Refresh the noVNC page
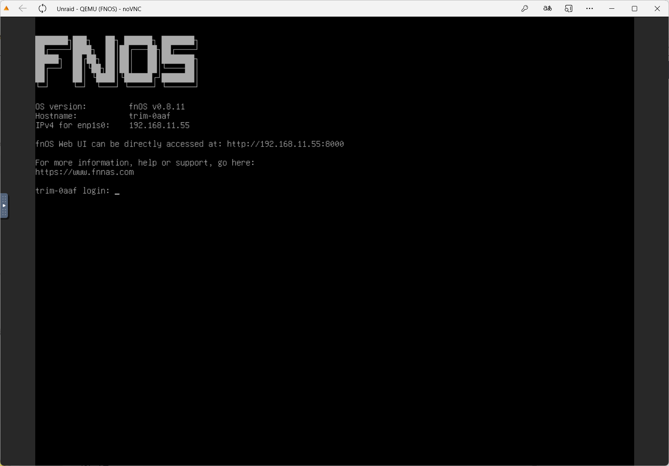Viewport: 669px width, 466px height. 42,8
